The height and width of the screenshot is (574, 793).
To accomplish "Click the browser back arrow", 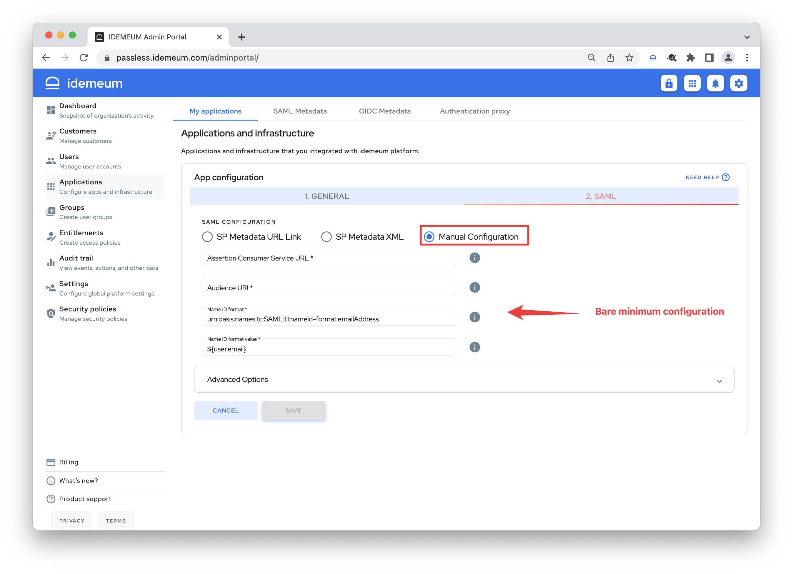I will [46, 58].
